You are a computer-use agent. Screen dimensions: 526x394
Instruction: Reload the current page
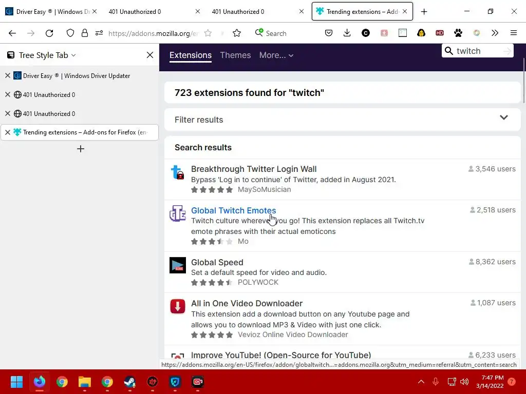(x=49, y=33)
